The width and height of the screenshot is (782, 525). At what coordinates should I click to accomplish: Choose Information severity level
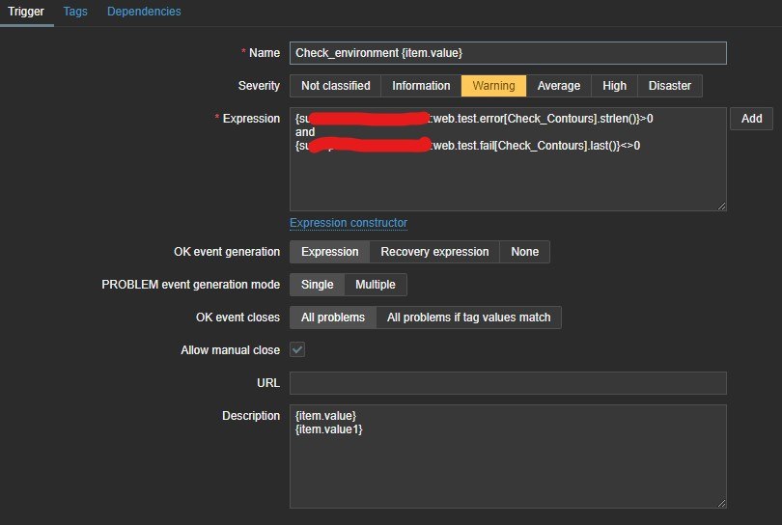pos(421,86)
